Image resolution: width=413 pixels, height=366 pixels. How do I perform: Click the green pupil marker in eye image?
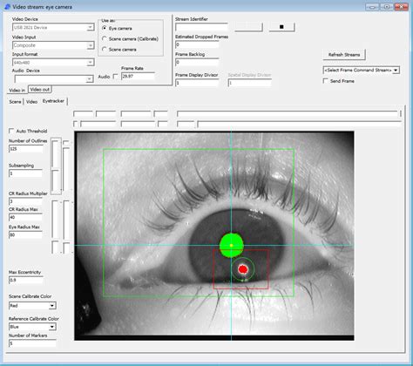(232, 245)
